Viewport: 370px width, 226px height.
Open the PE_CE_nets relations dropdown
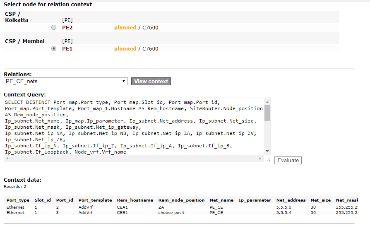(x=66, y=82)
